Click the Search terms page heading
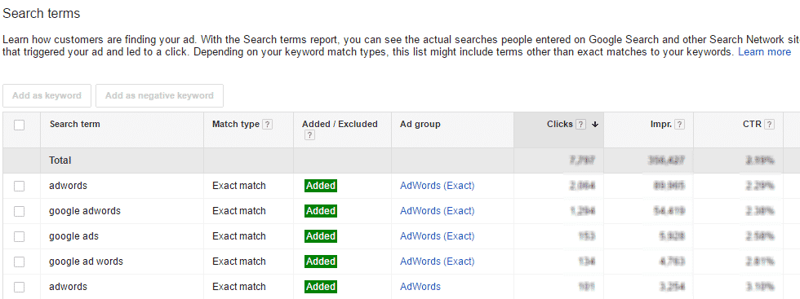 pos(42,14)
